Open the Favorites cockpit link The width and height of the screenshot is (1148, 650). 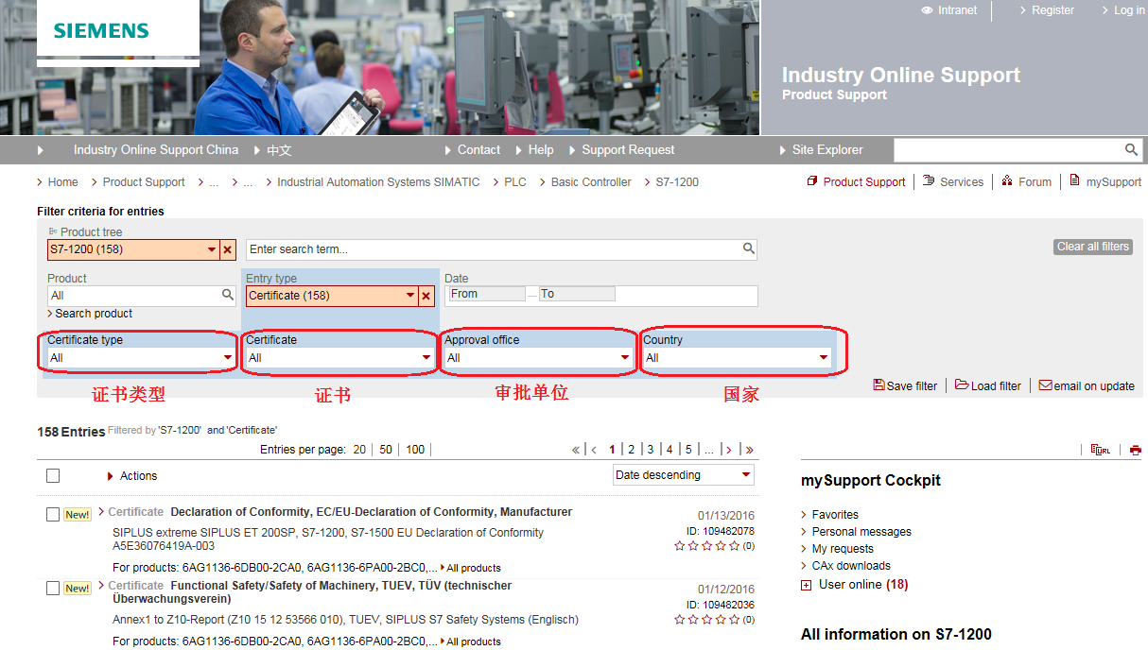[835, 515]
